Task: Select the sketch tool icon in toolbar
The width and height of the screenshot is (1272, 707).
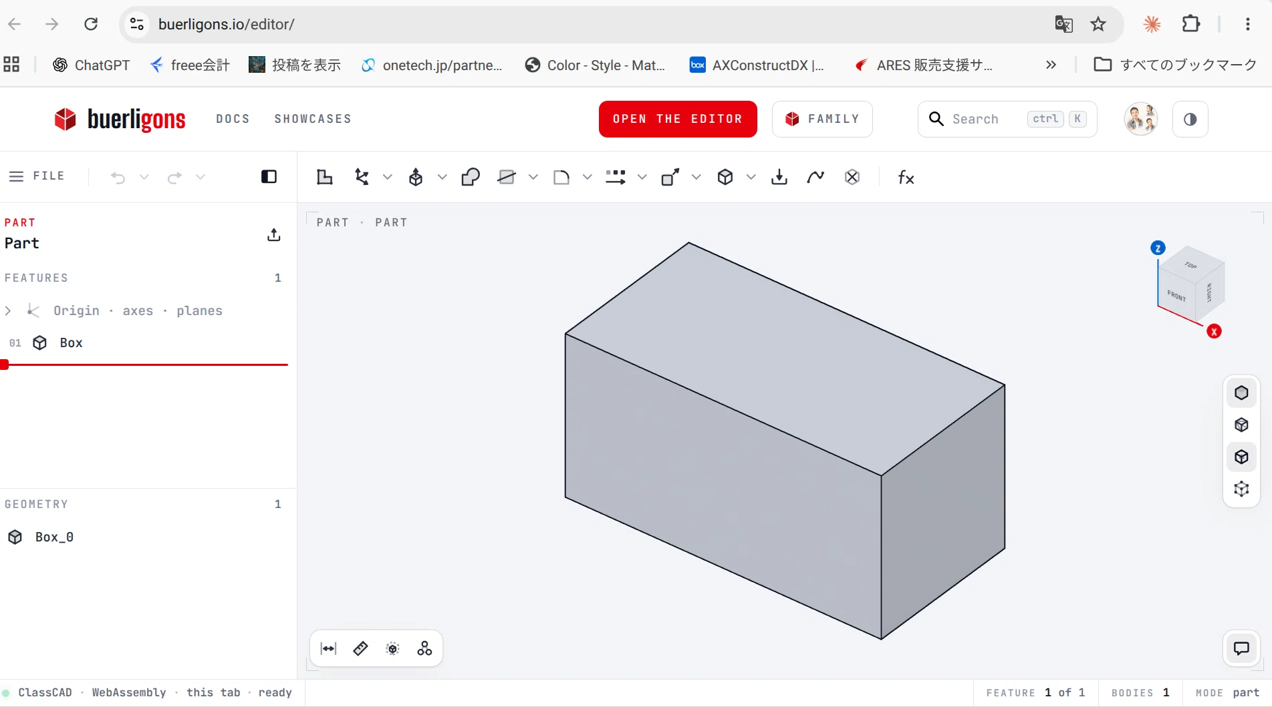Action: pyautogui.click(x=324, y=177)
